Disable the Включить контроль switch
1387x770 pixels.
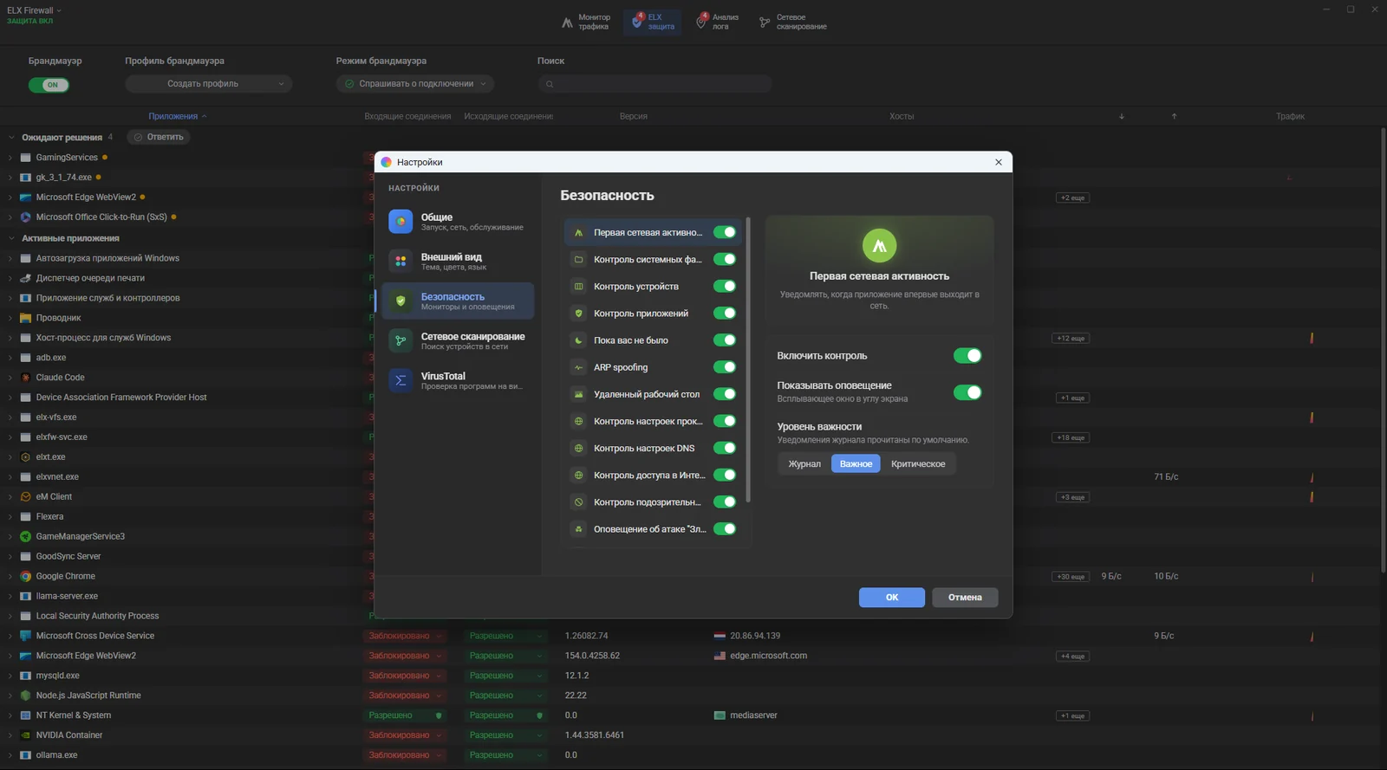tap(967, 356)
